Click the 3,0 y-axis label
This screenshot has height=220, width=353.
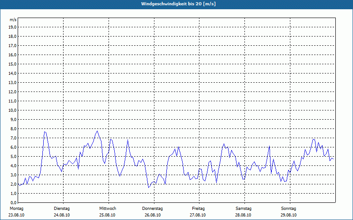pos(13,175)
